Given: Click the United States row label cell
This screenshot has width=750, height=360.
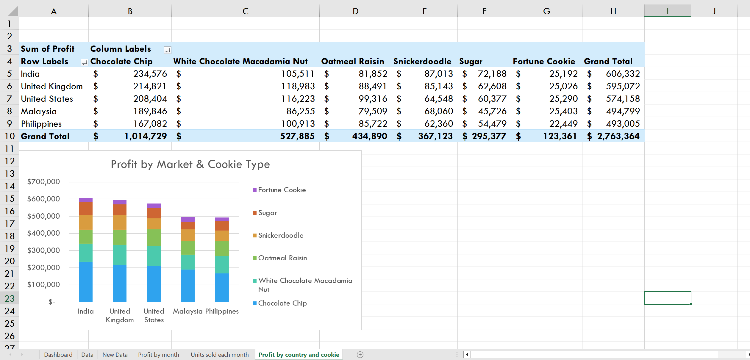Looking at the screenshot, I should point(54,98).
